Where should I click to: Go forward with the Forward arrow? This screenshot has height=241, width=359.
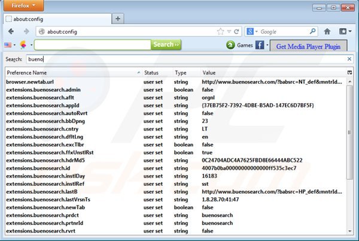click(26, 31)
